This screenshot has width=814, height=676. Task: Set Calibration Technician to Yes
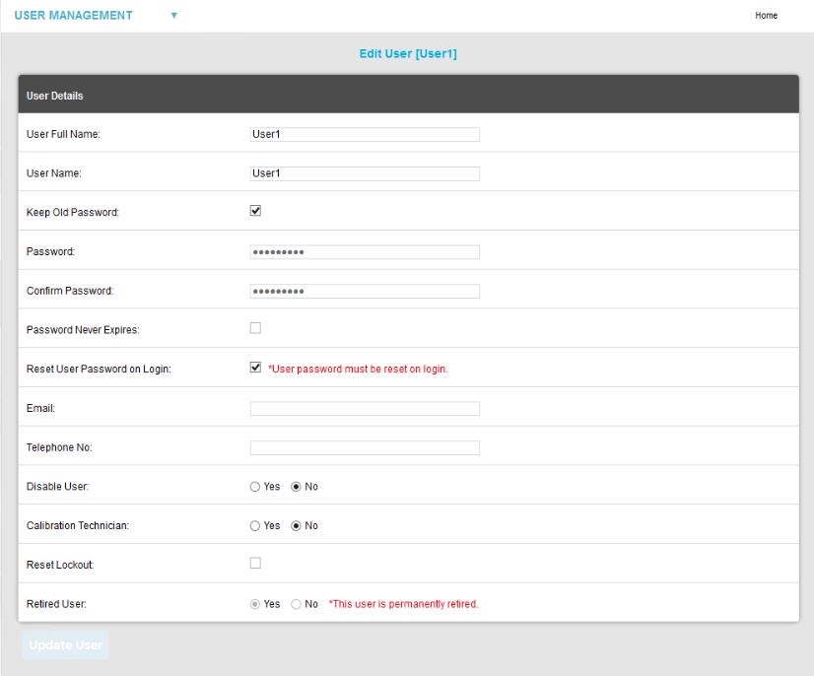pyautogui.click(x=255, y=526)
